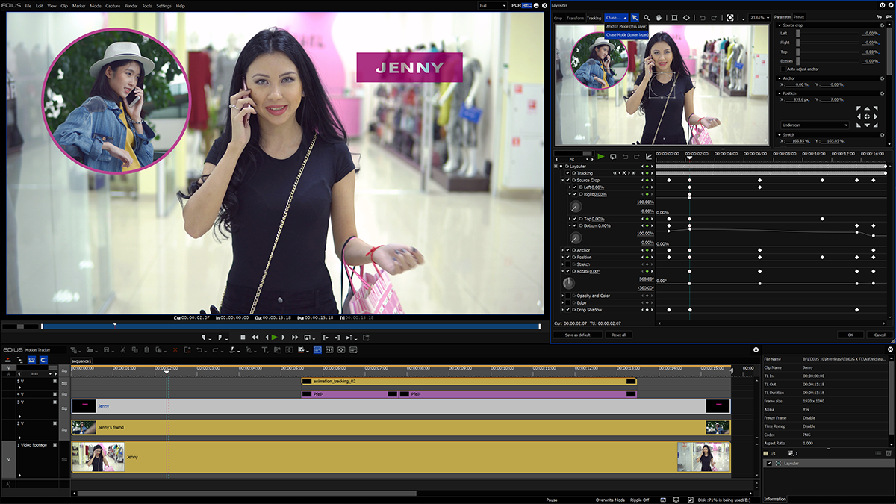Click the red delete icon in the timeline toolbar

pyautogui.click(x=175, y=349)
